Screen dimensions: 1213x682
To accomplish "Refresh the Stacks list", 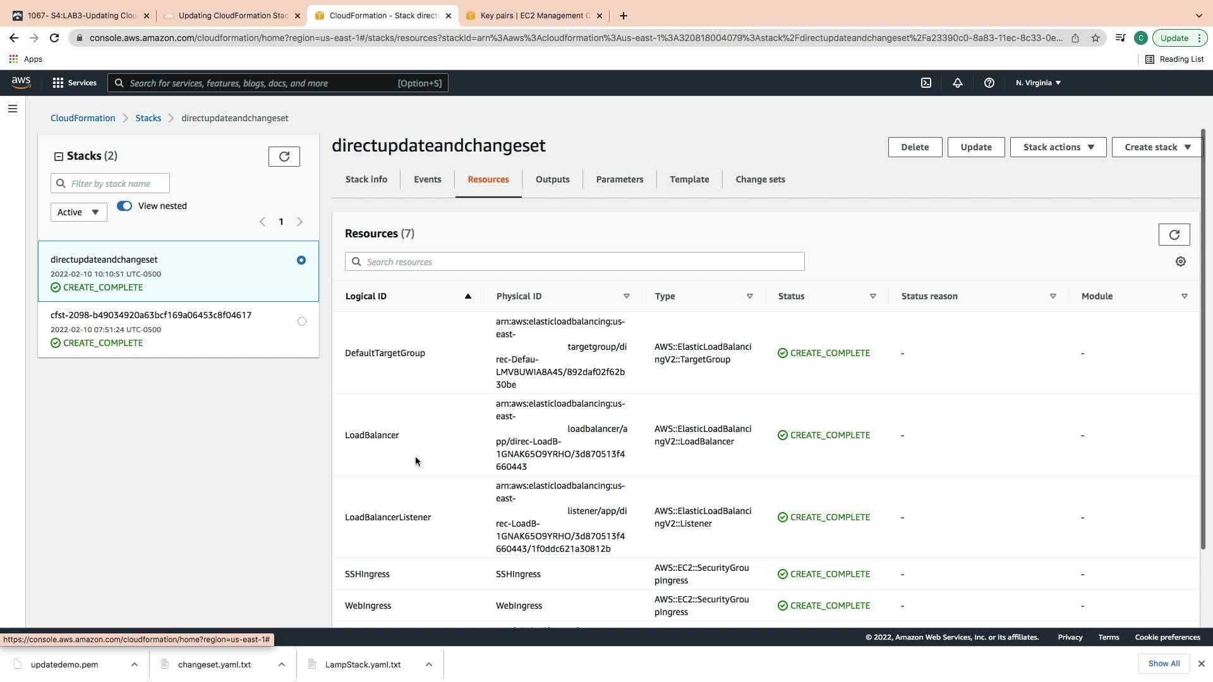I will pos(284,157).
